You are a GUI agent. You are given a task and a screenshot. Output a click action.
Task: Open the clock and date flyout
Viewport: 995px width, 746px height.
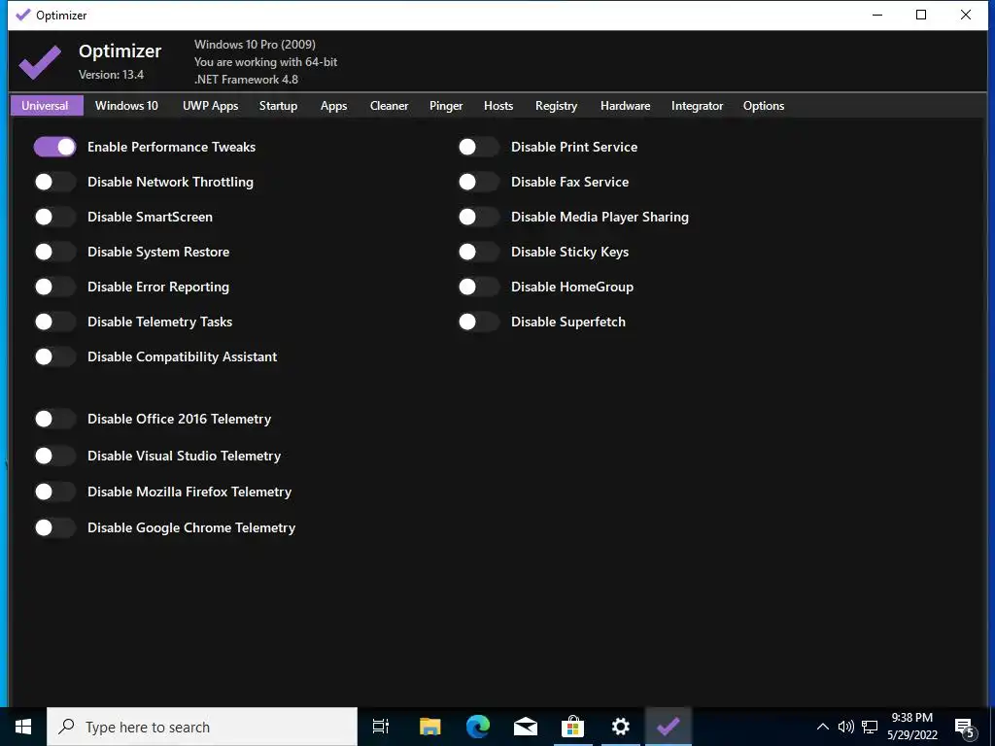912,727
